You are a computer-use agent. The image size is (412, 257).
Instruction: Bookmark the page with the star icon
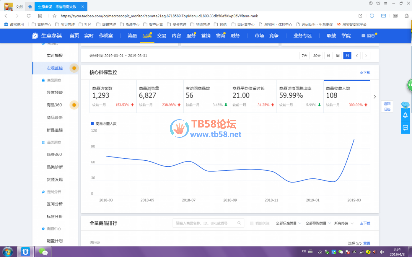(x=54, y=16)
